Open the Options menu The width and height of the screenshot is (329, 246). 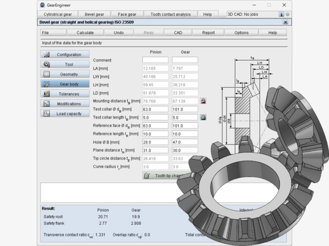coord(241,33)
